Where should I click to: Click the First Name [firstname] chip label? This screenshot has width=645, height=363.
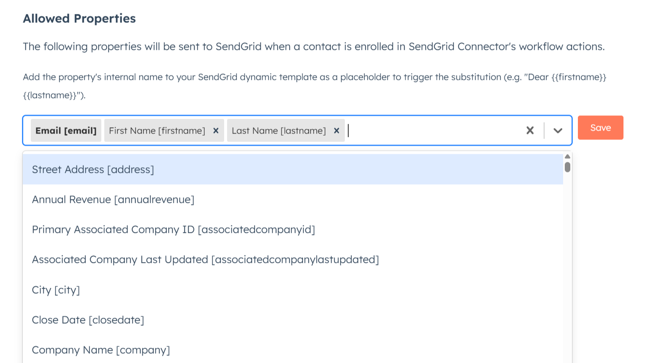[x=157, y=131]
